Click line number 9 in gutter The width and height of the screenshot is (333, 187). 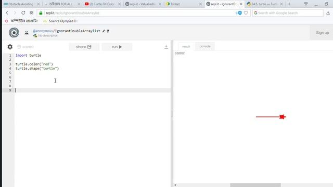pyautogui.click(x=10, y=90)
